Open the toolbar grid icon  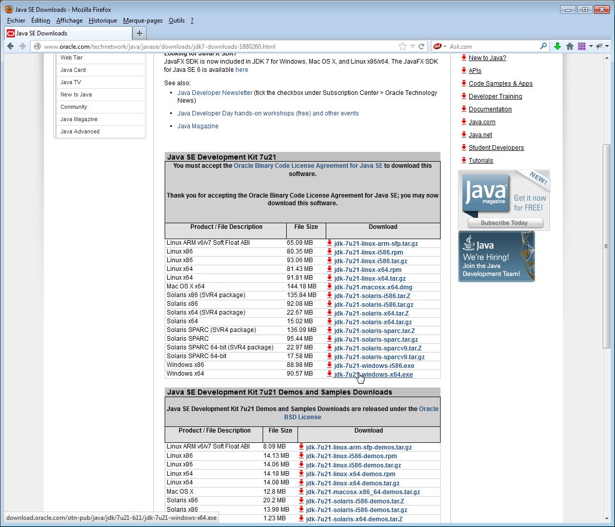(x=582, y=46)
